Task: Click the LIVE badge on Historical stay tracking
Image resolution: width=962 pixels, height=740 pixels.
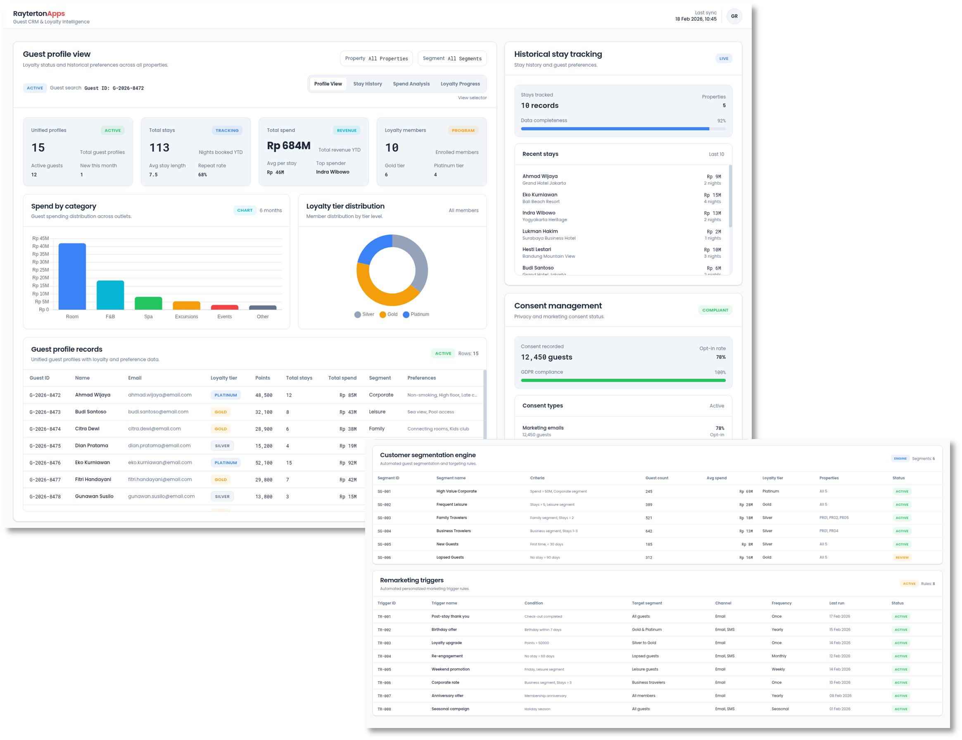Action: tap(724, 58)
